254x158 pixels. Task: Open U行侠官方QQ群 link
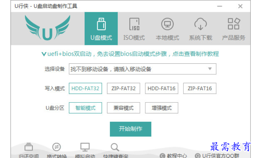217,156
